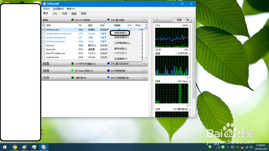Switch to the CPU tab

click(55, 14)
